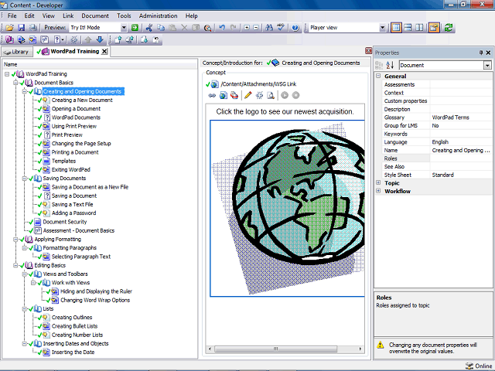This screenshot has width=495, height=371.
Task: Click the Language value English
Action: click(x=440, y=142)
